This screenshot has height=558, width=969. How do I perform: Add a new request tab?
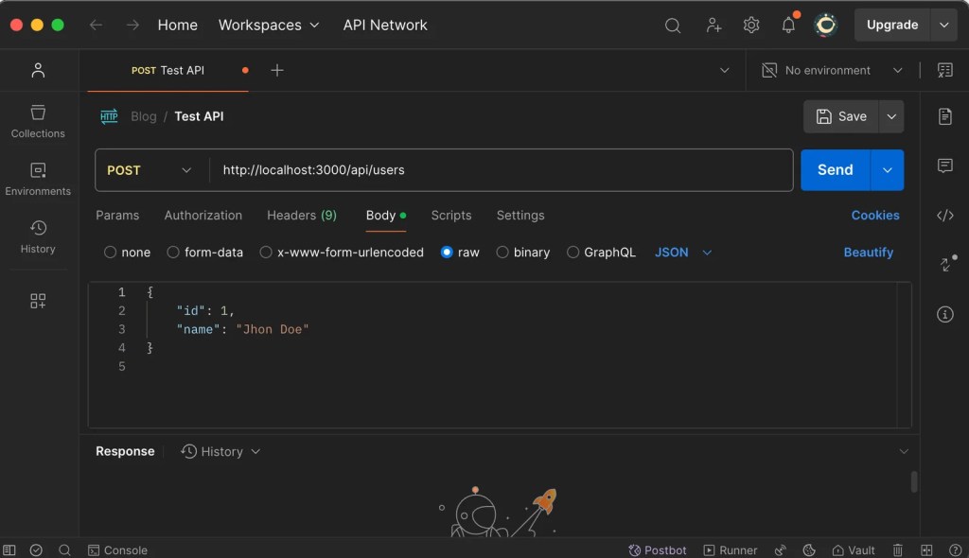click(277, 70)
